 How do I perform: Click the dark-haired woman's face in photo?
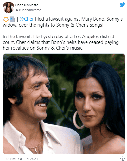(x=91, y=103)
